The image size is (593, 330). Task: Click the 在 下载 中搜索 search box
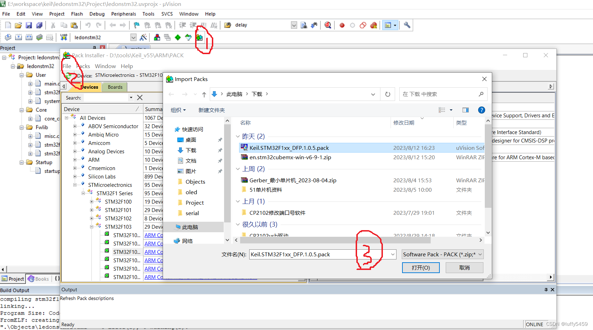tap(443, 94)
